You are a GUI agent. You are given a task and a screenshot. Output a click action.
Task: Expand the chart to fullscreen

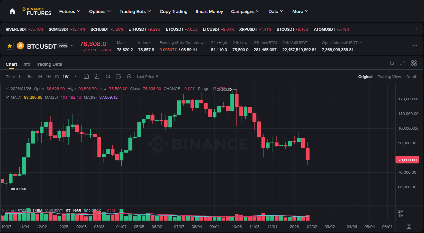pos(403,63)
